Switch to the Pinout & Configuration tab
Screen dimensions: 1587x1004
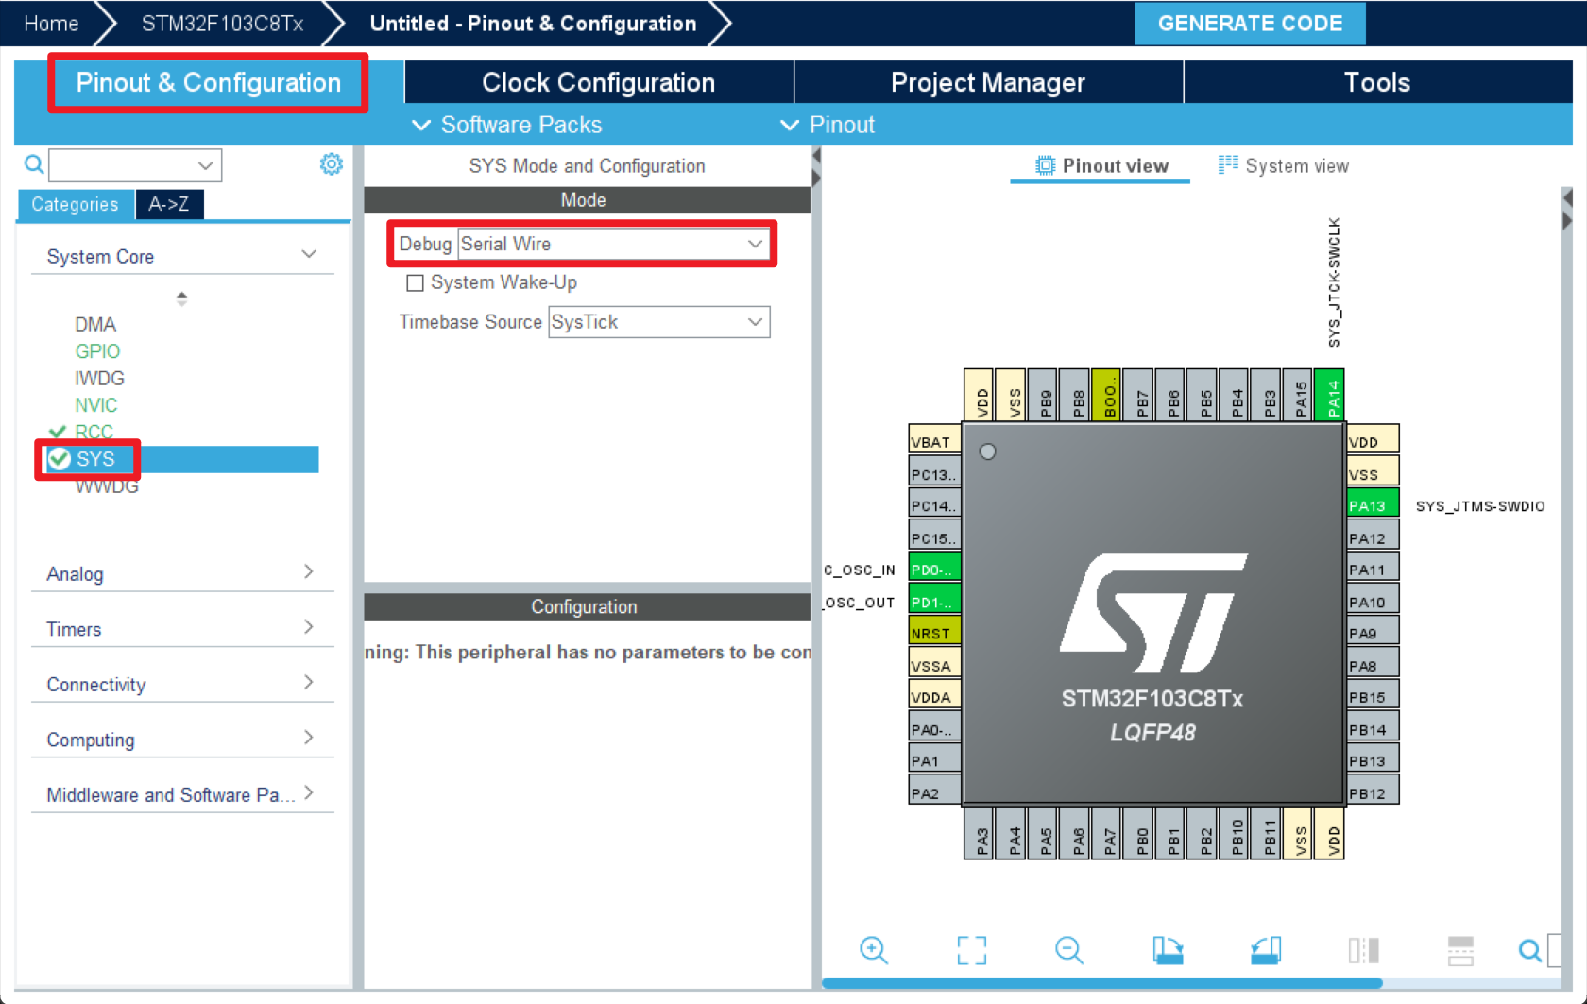[208, 82]
